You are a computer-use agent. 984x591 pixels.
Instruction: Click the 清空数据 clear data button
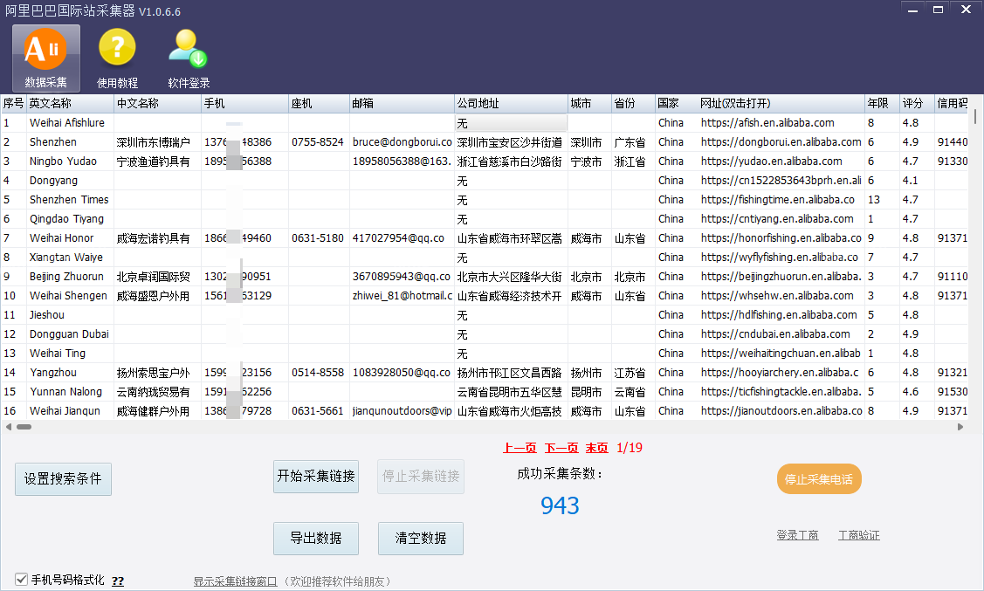tap(421, 539)
